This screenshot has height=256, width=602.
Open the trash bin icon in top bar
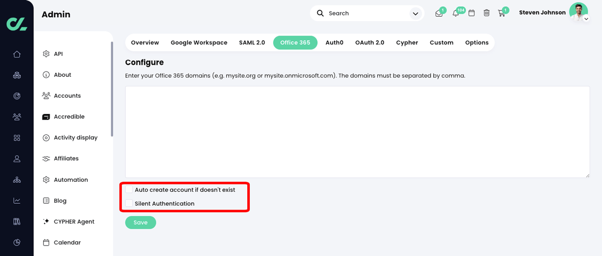click(487, 13)
